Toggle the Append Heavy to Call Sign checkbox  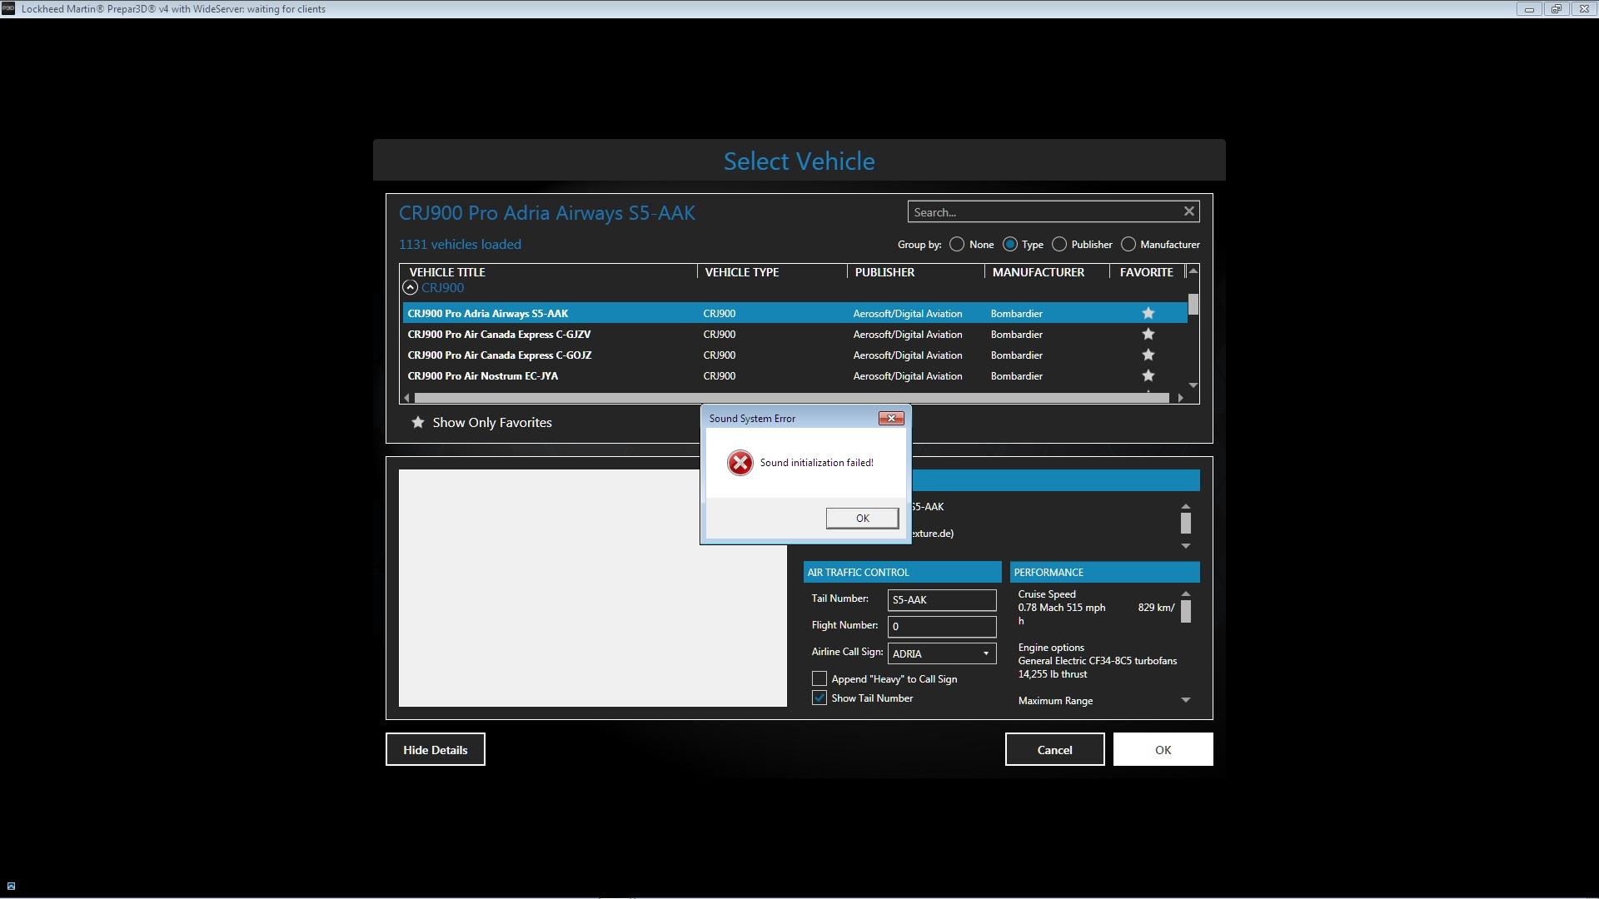coord(818,678)
